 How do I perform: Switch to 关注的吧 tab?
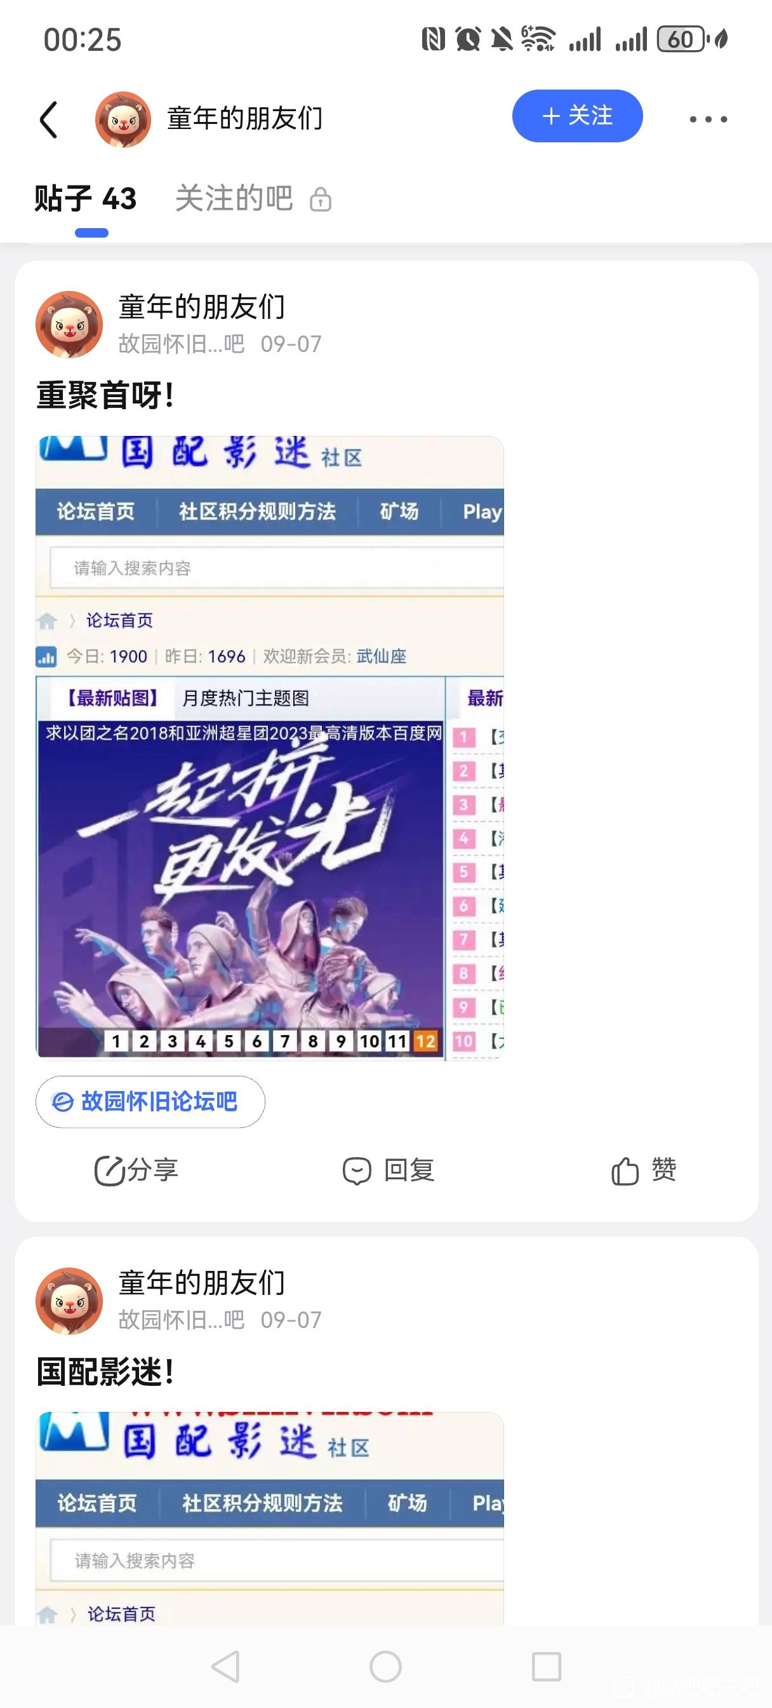pyautogui.click(x=234, y=199)
